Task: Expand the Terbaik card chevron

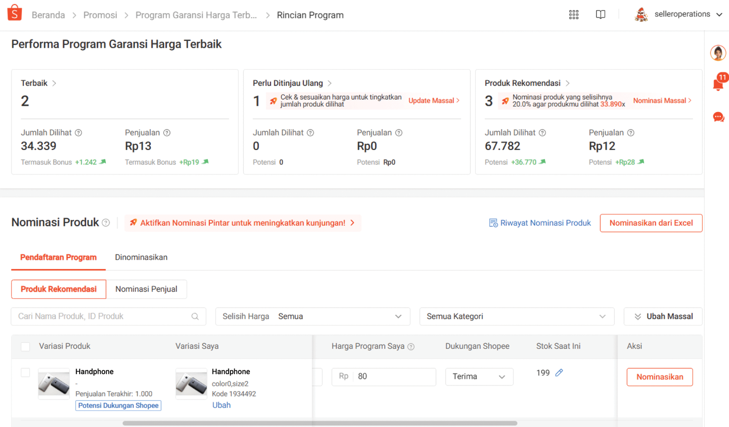Action: [54, 83]
